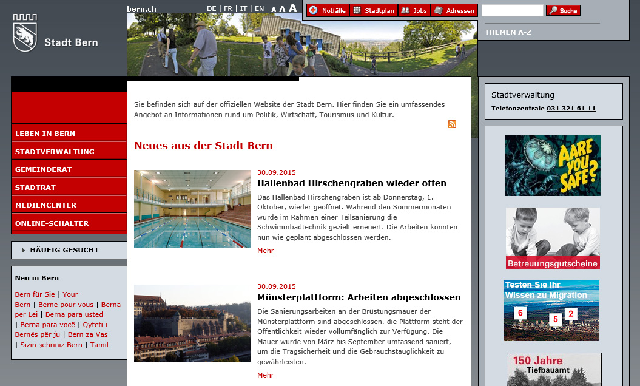Viewport: 640px width, 386px height.
Task: Click the Berna para você link
Action: tap(47, 325)
